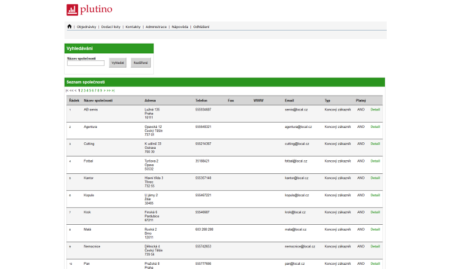Click the Platný column header
Image resolution: width=449 pixels, height=269 pixels.
click(361, 100)
